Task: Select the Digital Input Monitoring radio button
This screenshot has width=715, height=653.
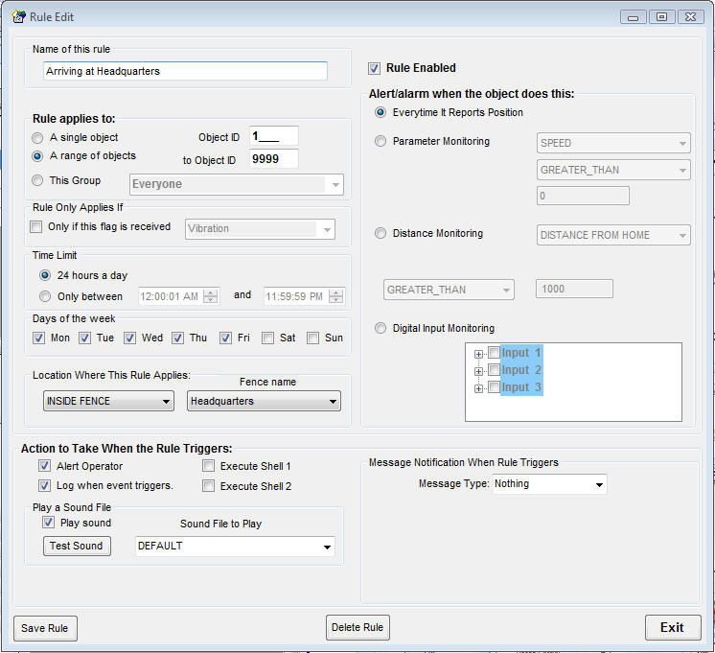Action: pyautogui.click(x=381, y=329)
